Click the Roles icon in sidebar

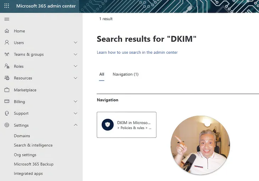click(x=7, y=66)
